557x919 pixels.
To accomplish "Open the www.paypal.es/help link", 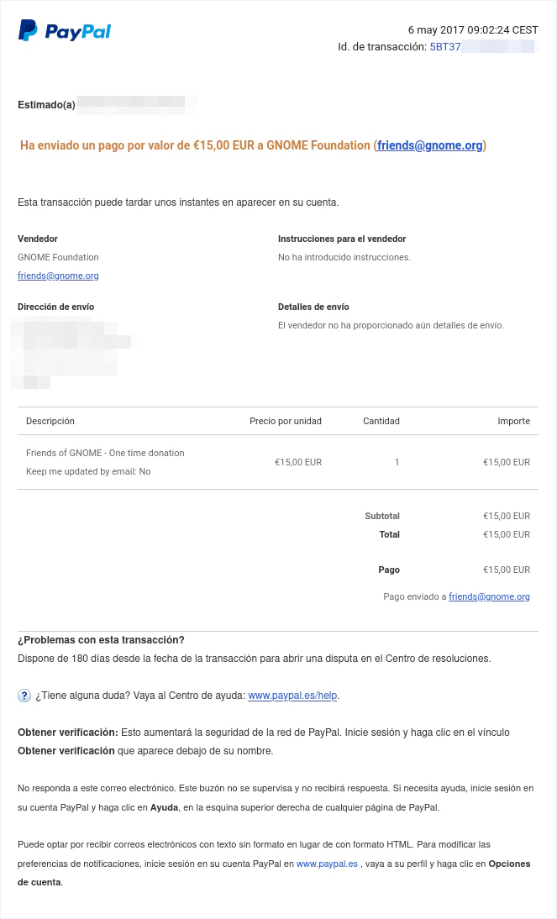I will 292,696.
